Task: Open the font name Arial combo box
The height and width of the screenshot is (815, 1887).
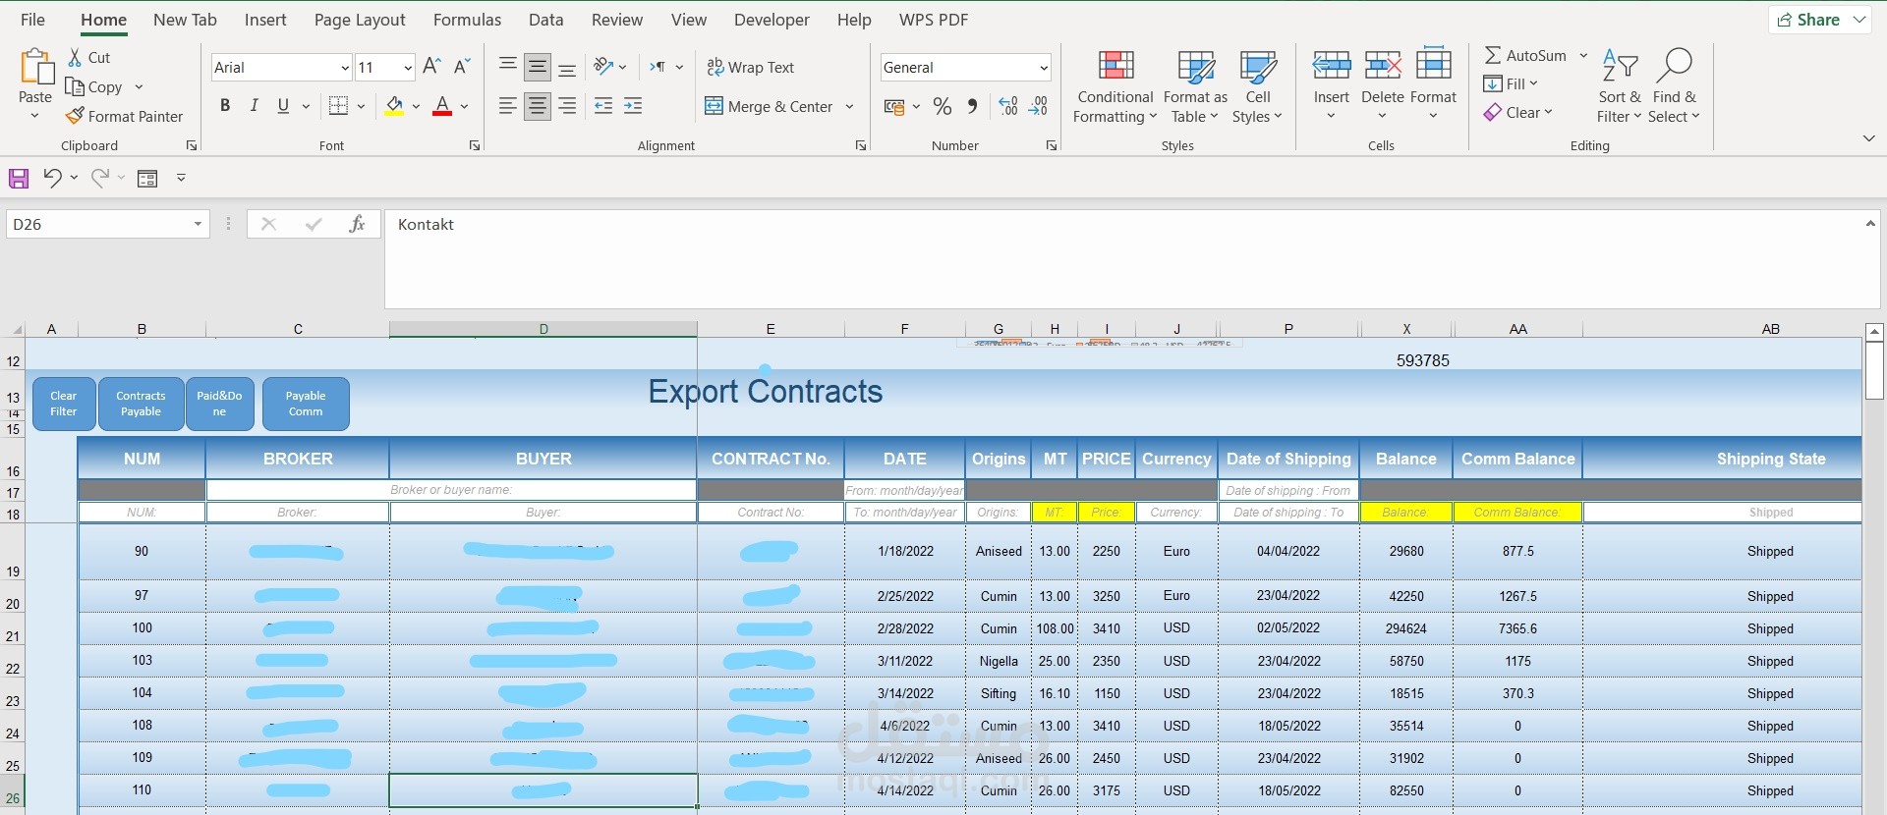Action: (x=281, y=67)
